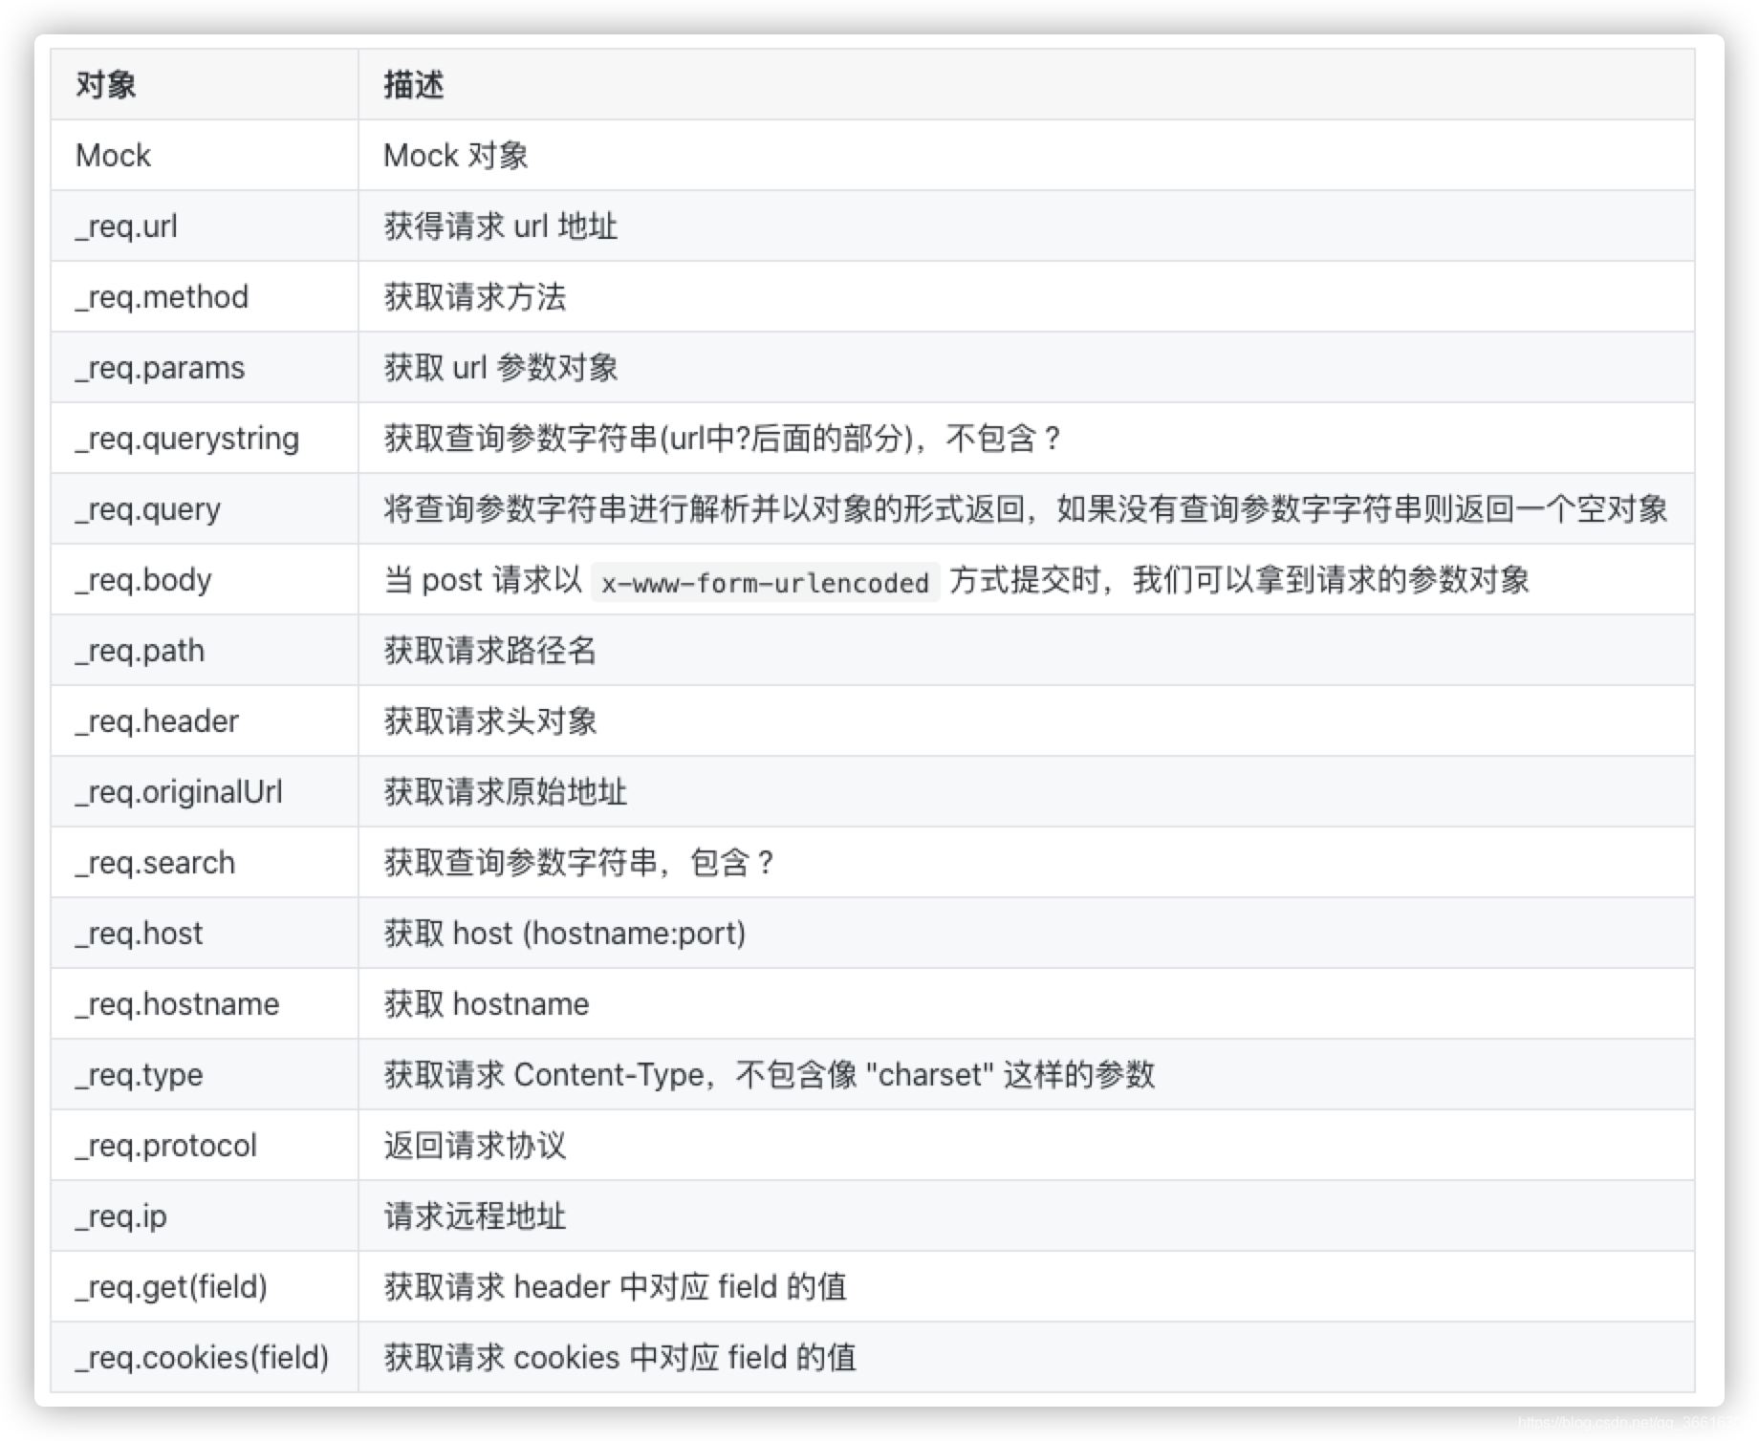Click the _req.originalUrl entry
Image resolution: width=1759 pixels, height=1441 pixels.
tap(179, 792)
